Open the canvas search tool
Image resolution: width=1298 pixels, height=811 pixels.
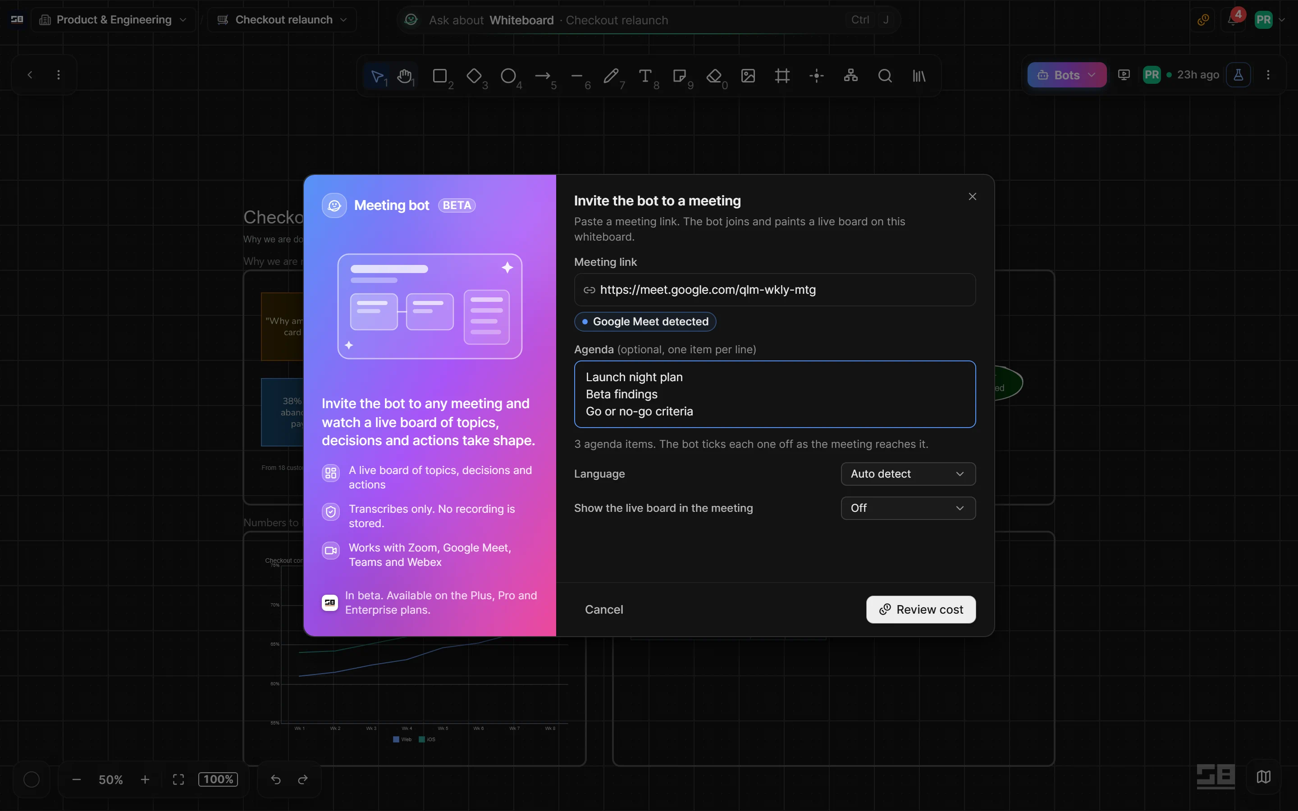point(886,76)
